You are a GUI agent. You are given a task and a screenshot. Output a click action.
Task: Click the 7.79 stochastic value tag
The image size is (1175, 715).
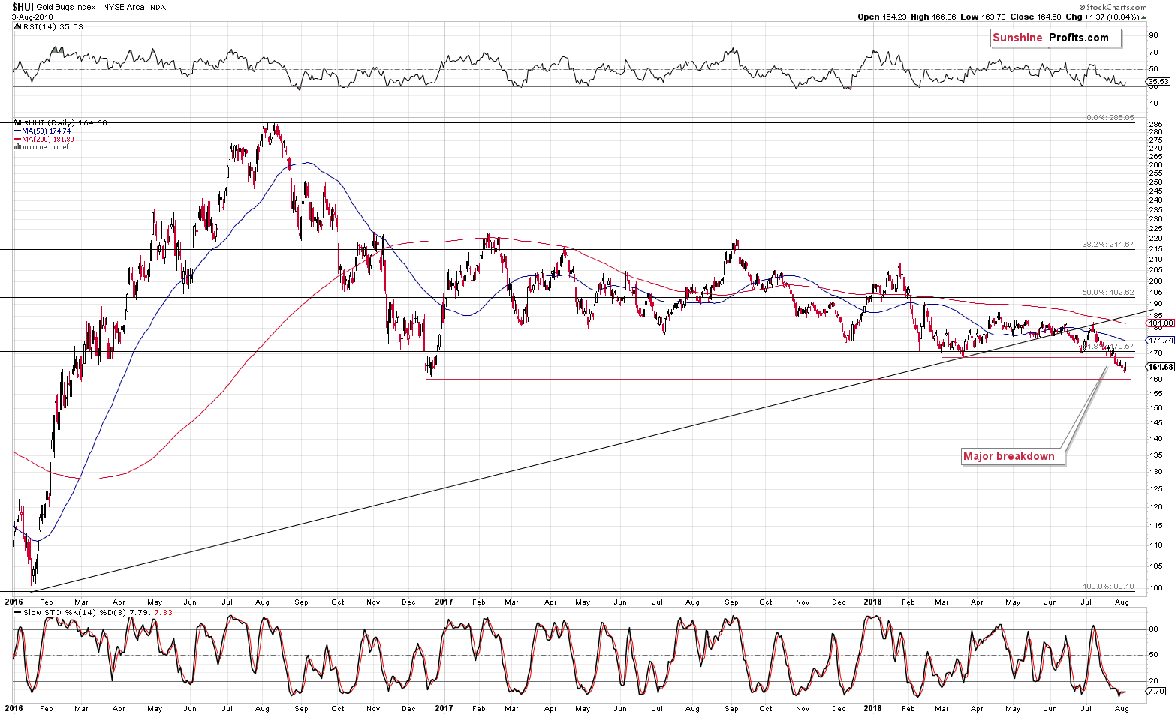click(x=1157, y=692)
